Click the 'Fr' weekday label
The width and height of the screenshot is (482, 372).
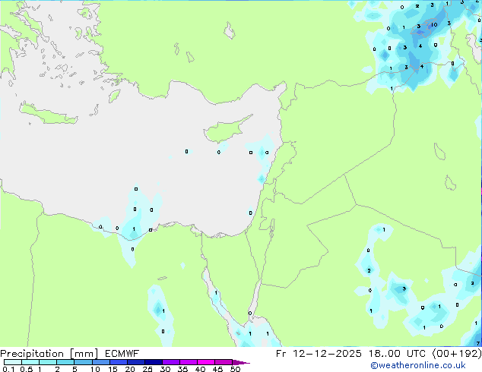[281, 354]
